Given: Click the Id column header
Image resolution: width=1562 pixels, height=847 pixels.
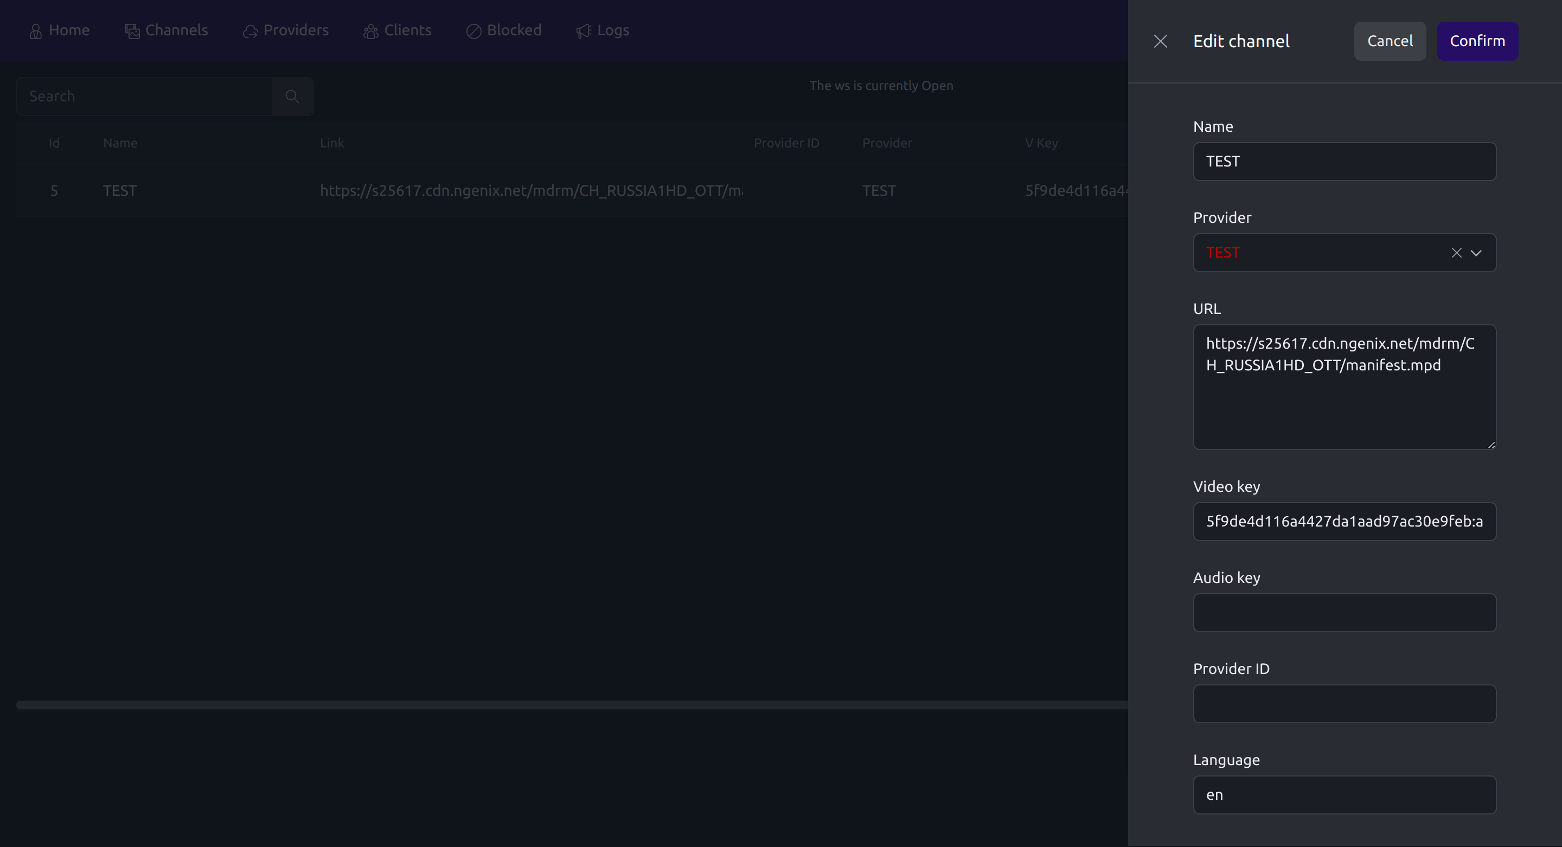Looking at the screenshot, I should pos(54,143).
